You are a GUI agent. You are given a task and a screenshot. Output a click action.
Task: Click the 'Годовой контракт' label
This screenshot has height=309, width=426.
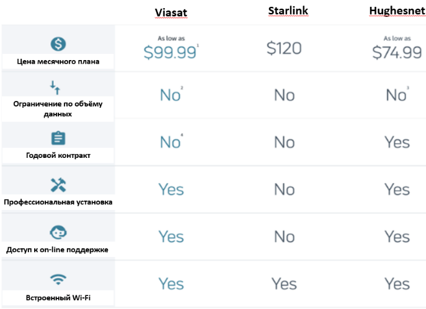58,155
